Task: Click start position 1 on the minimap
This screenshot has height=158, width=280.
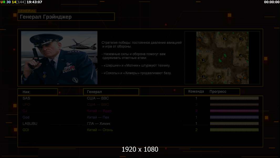Action: point(241,39)
